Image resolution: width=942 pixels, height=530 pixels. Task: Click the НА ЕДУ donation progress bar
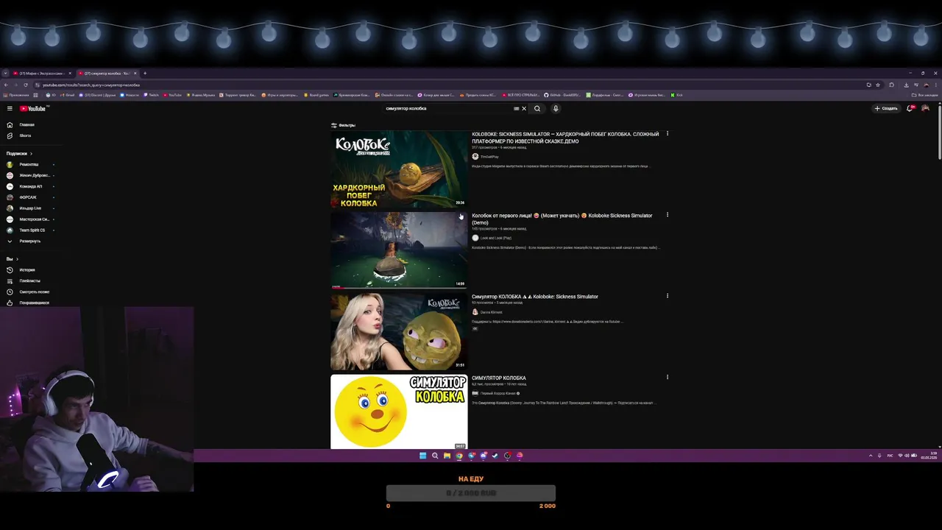tap(471, 493)
